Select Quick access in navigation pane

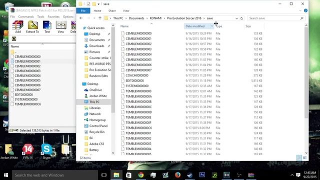pos(93,28)
